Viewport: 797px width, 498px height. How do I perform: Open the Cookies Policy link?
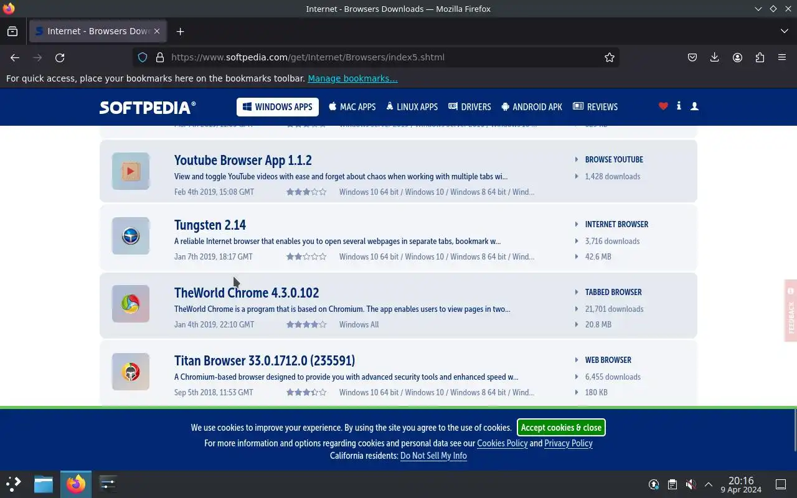[502, 443]
